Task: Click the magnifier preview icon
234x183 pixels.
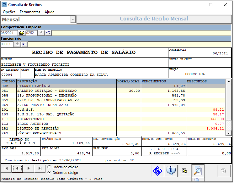Action: (198, 171)
